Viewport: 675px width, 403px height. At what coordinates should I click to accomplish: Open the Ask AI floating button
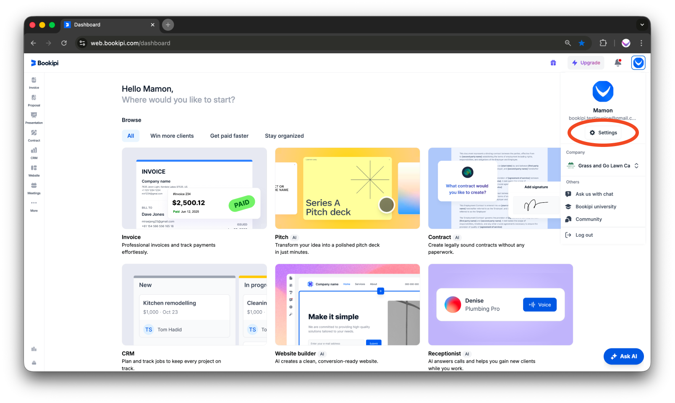(623, 356)
